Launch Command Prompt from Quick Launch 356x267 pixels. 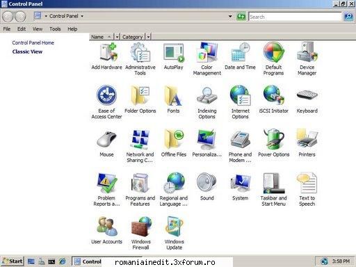[x=51, y=261]
